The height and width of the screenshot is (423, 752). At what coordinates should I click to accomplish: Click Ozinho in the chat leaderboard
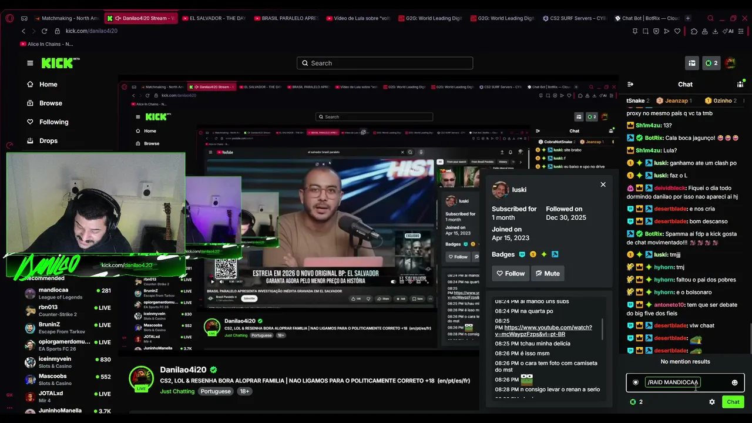[x=721, y=100]
